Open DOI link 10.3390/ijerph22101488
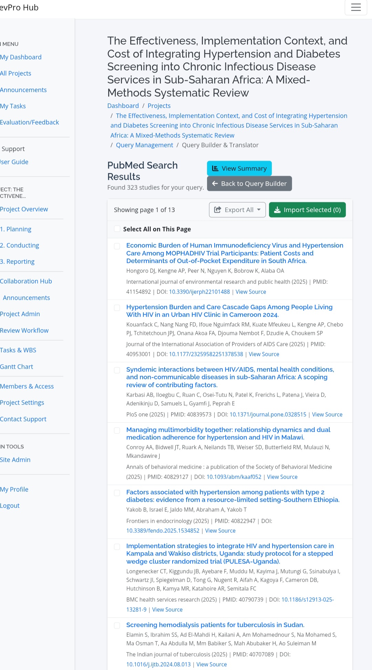Viewport: 372px width, 670px height. tap(199, 292)
